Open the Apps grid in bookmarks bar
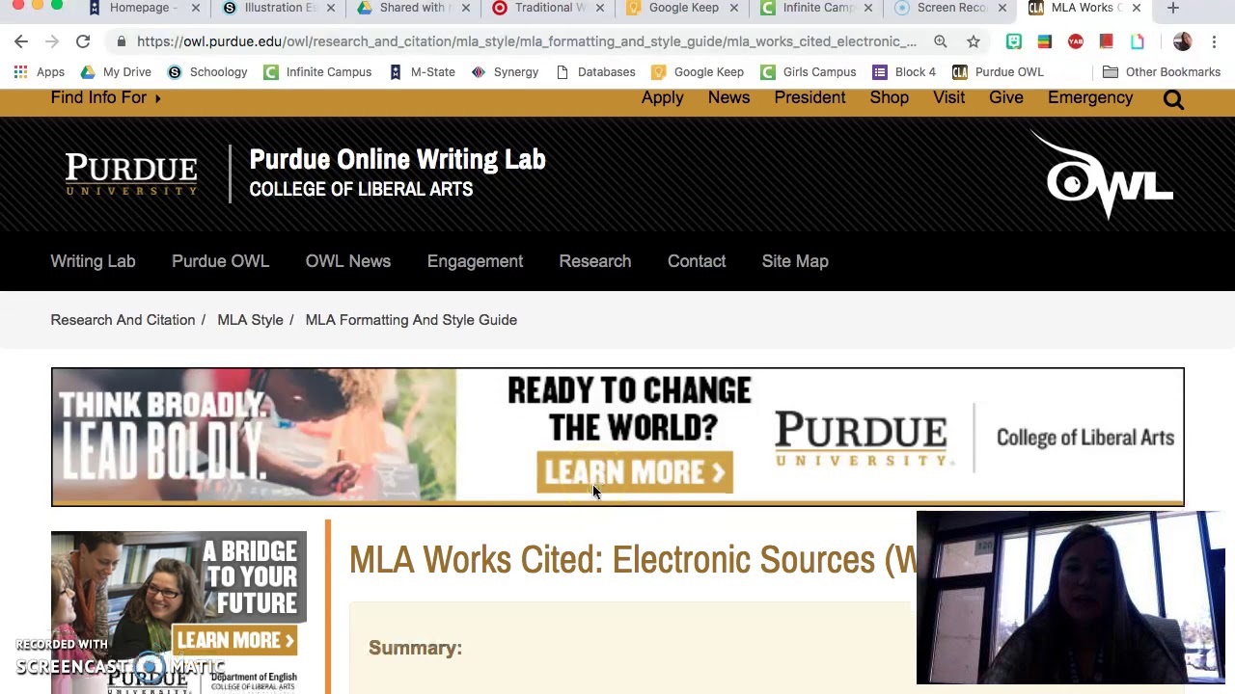 (x=40, y=72)
